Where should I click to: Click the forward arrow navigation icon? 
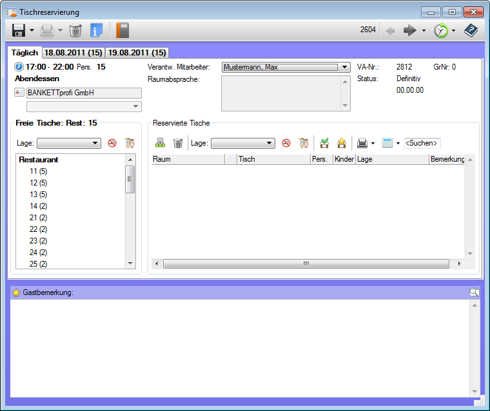(x=409, y=30)
